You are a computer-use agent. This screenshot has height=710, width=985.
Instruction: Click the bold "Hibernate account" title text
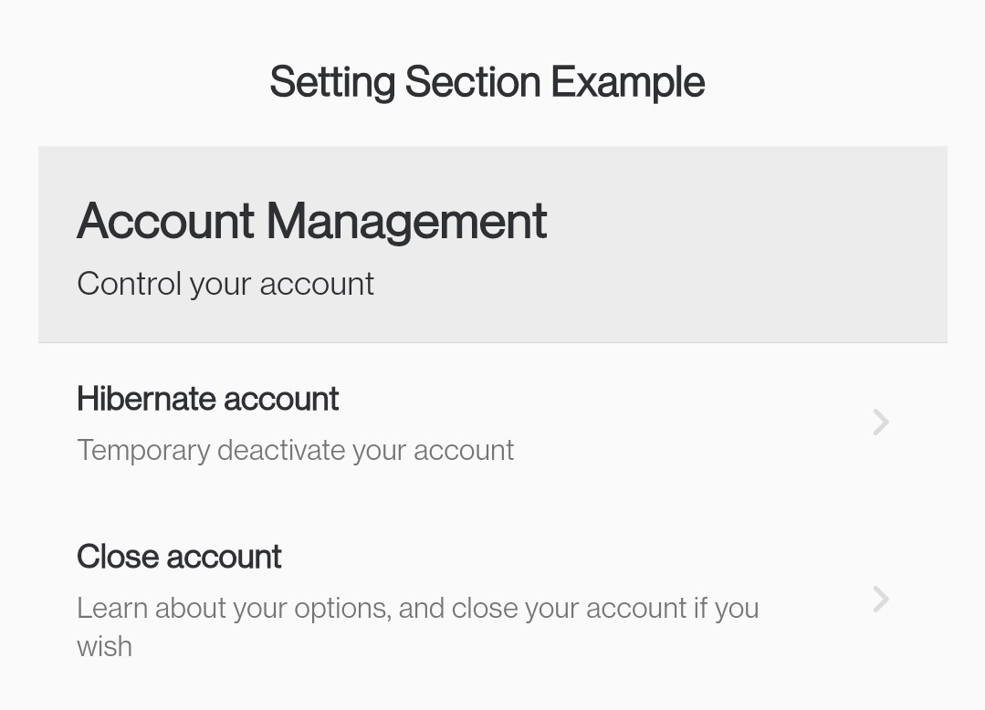[207, 400]
